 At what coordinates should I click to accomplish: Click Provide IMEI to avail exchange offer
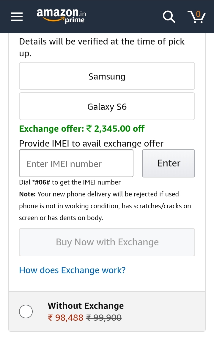point(91,144)
